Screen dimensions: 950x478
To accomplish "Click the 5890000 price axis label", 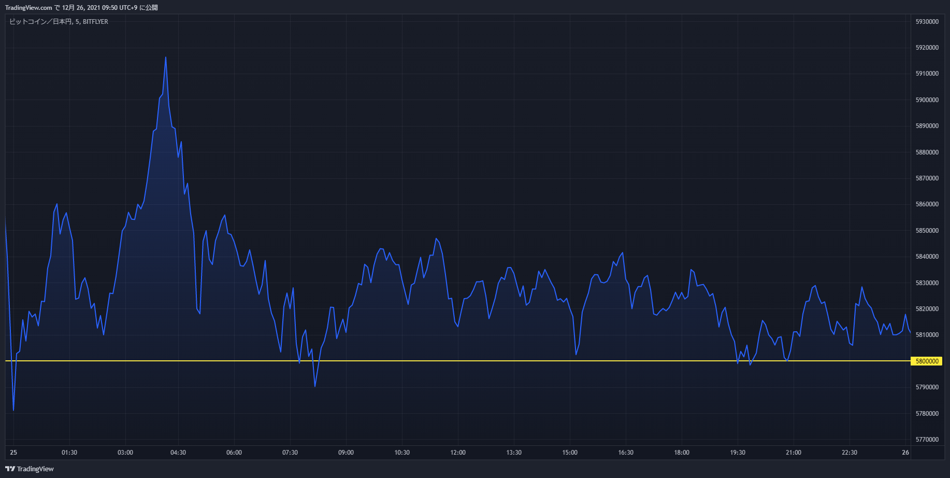I will 927,126.
